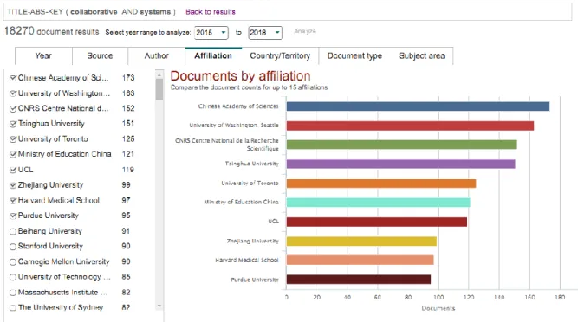This screenshot has height=322, width=578.
Task: Click the orange University of Toronto bar
Action: (x=381, y=184)
